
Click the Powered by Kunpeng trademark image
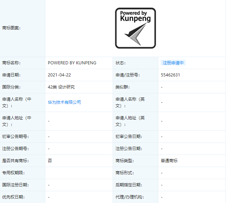point(135,28)
